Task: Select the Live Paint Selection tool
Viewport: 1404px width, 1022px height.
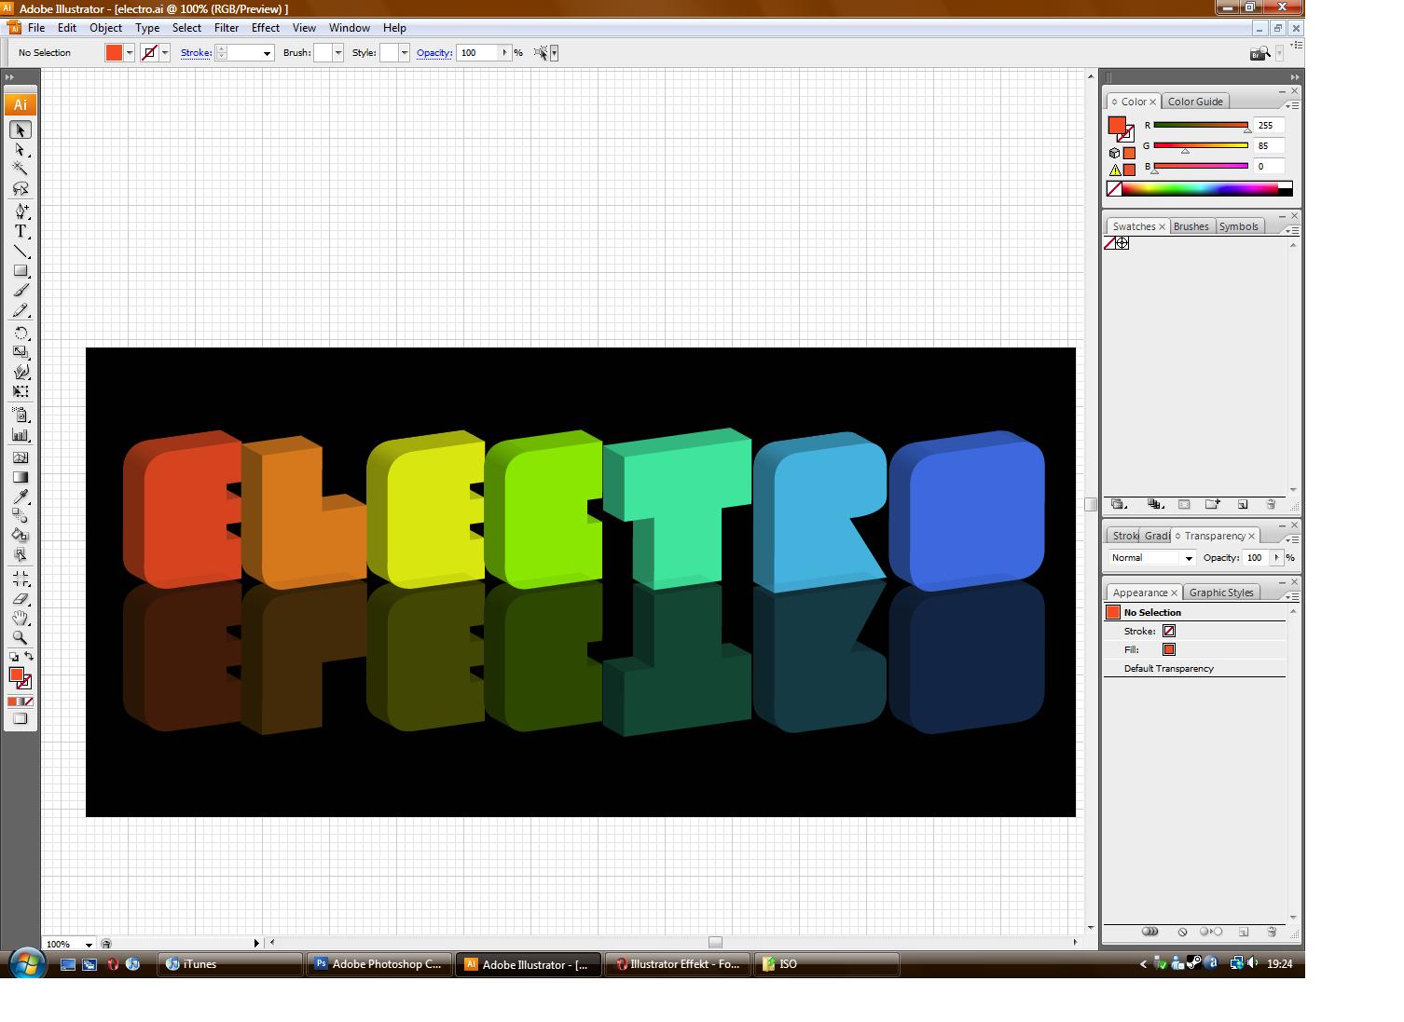Action: click(x=21, y=555)
